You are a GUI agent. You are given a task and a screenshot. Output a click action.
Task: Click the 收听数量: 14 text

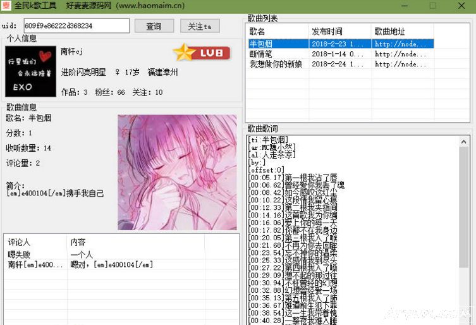[x=28, y=148]
